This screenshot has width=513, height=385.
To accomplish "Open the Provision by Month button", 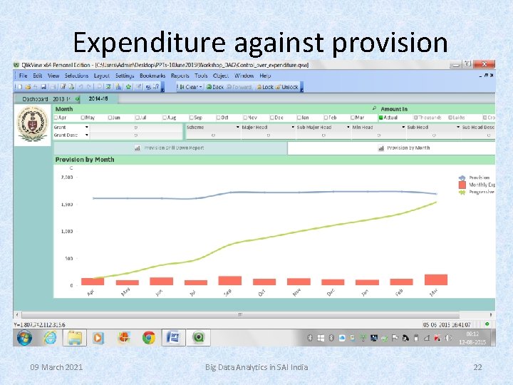I will coord(391,148).
